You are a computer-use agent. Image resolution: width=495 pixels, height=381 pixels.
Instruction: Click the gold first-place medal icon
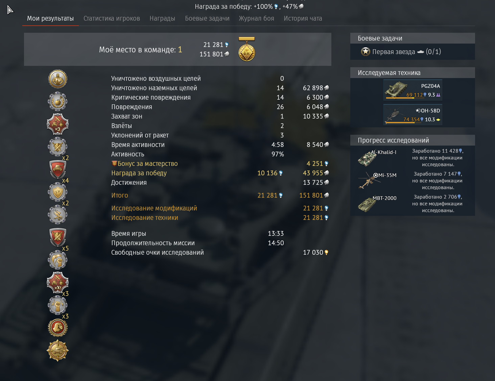247,49
